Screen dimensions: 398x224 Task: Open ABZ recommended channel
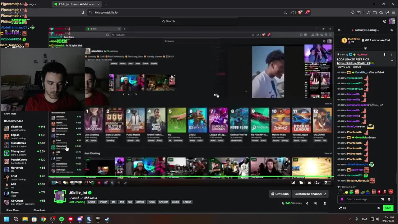point(25,185)
